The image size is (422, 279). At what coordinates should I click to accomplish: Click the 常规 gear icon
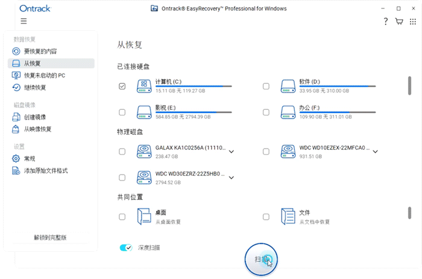pyautogui.click(x=16, y=158)
